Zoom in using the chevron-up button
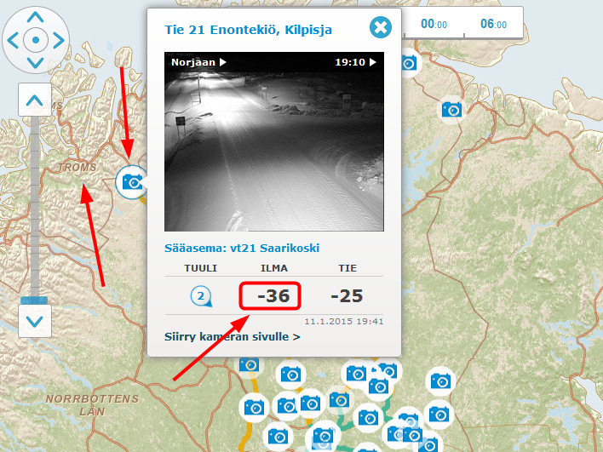This screenshot has width=603, height=452. (x=35, y=100)
